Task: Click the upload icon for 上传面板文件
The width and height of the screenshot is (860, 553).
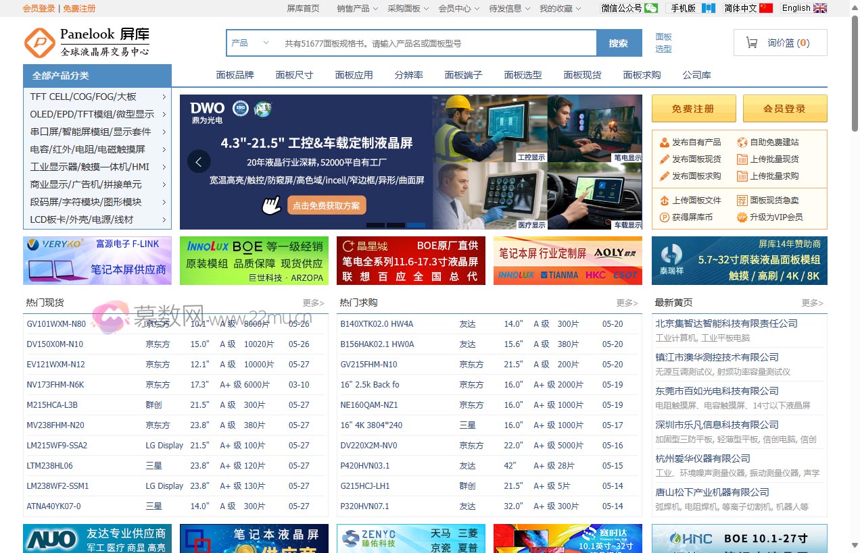Action: pyautogui.click(x=664, y=201)
